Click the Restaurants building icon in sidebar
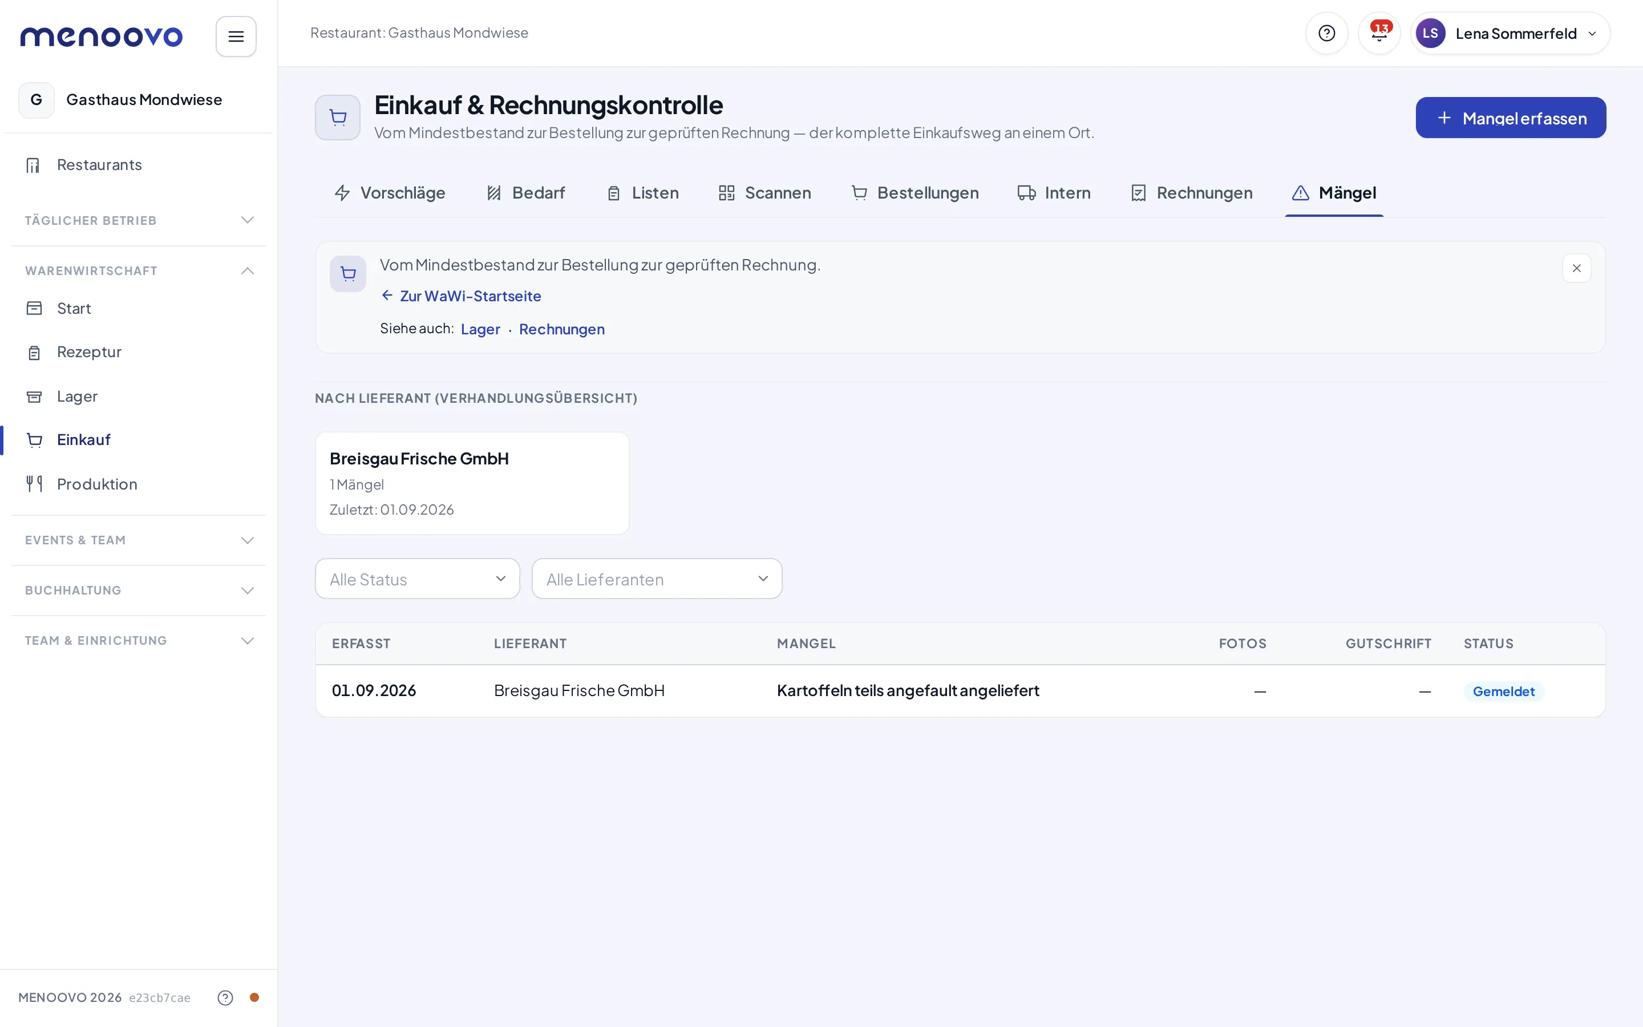 click(x=33, y=165)
